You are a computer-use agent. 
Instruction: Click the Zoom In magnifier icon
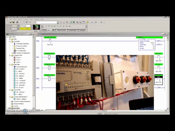click(77, 22)
